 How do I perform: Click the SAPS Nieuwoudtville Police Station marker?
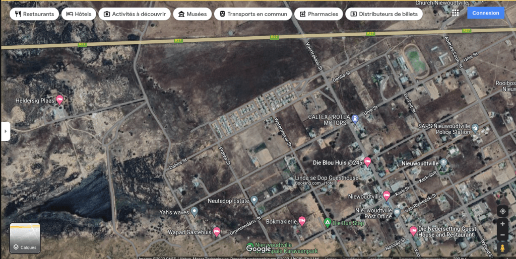(x=475, y=127)
